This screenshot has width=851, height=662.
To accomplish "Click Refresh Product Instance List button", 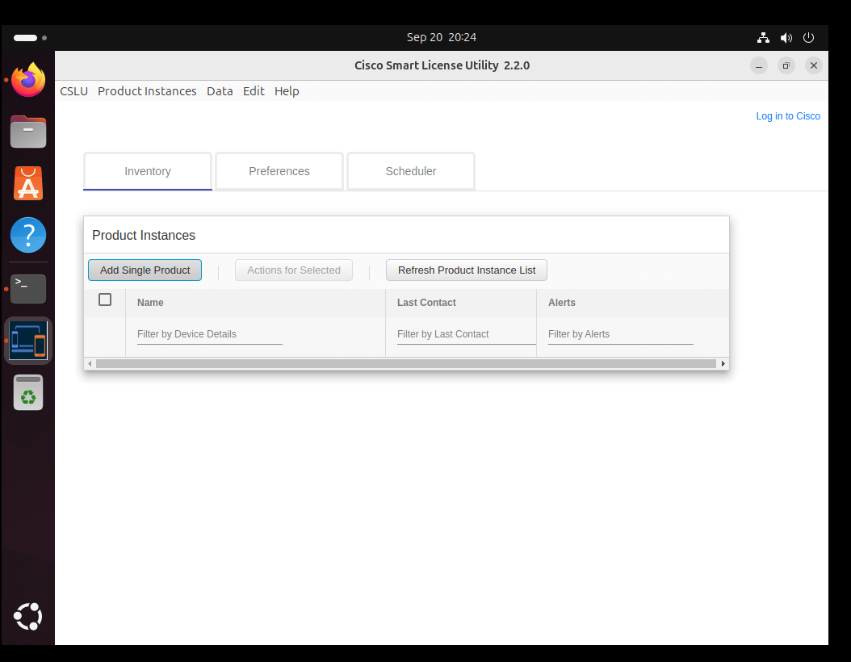I will tap(467, 270).
